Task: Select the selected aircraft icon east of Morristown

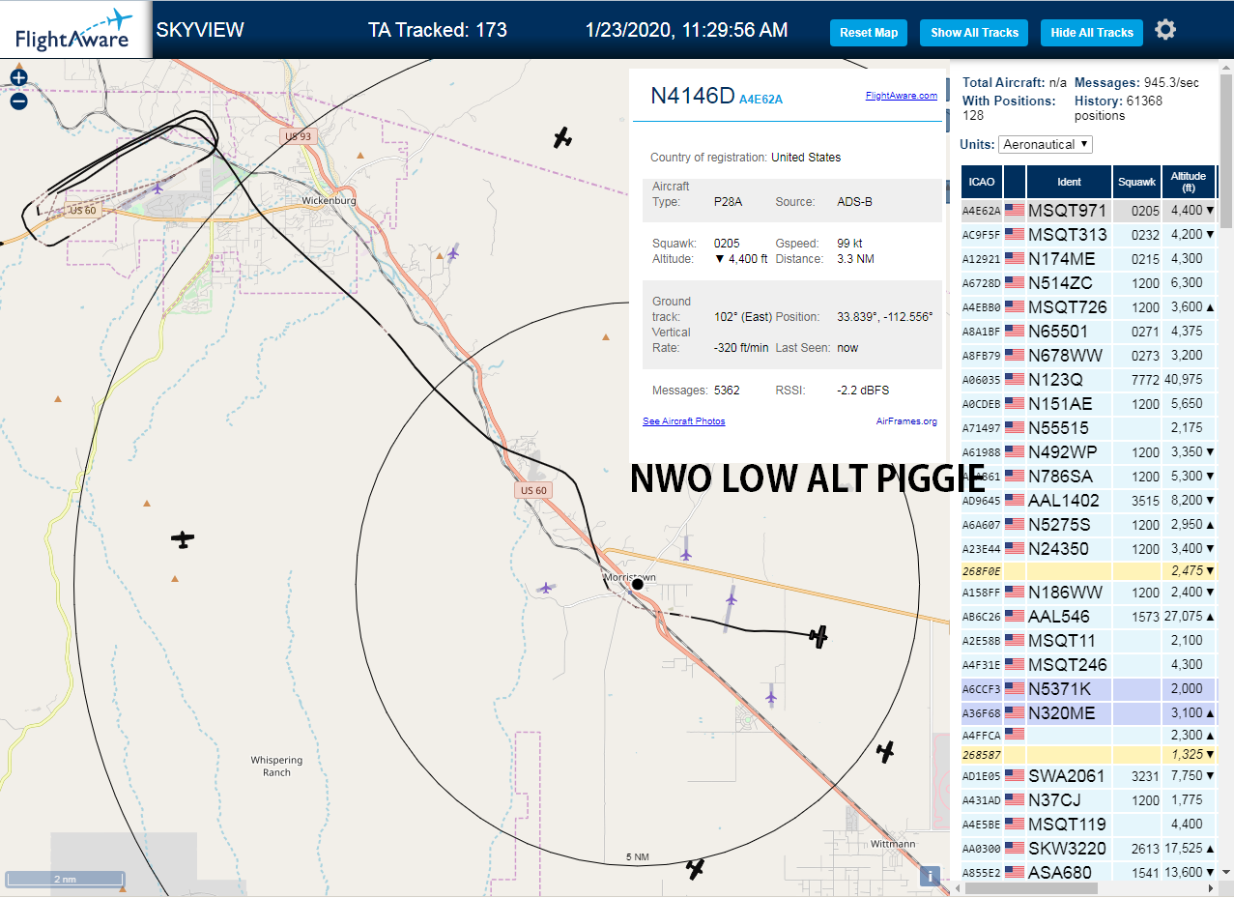Action: click(819, 636)
